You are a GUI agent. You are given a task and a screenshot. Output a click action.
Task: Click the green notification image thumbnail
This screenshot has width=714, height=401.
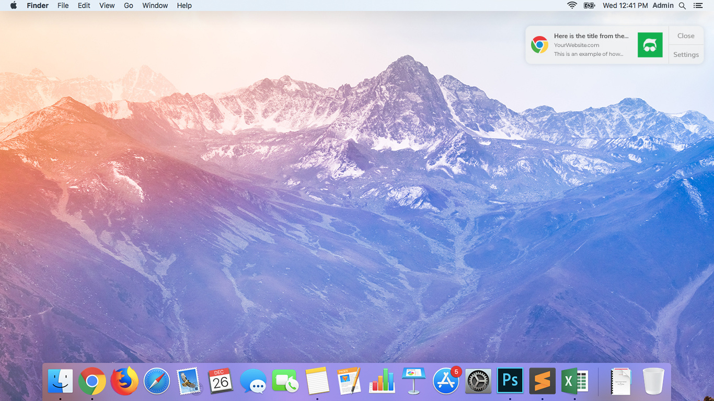[650, 45]
